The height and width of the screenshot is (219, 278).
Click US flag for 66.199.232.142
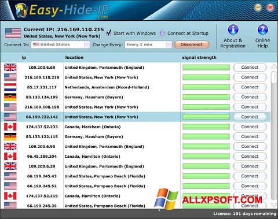pyautogui.click(x=10, y=117)
